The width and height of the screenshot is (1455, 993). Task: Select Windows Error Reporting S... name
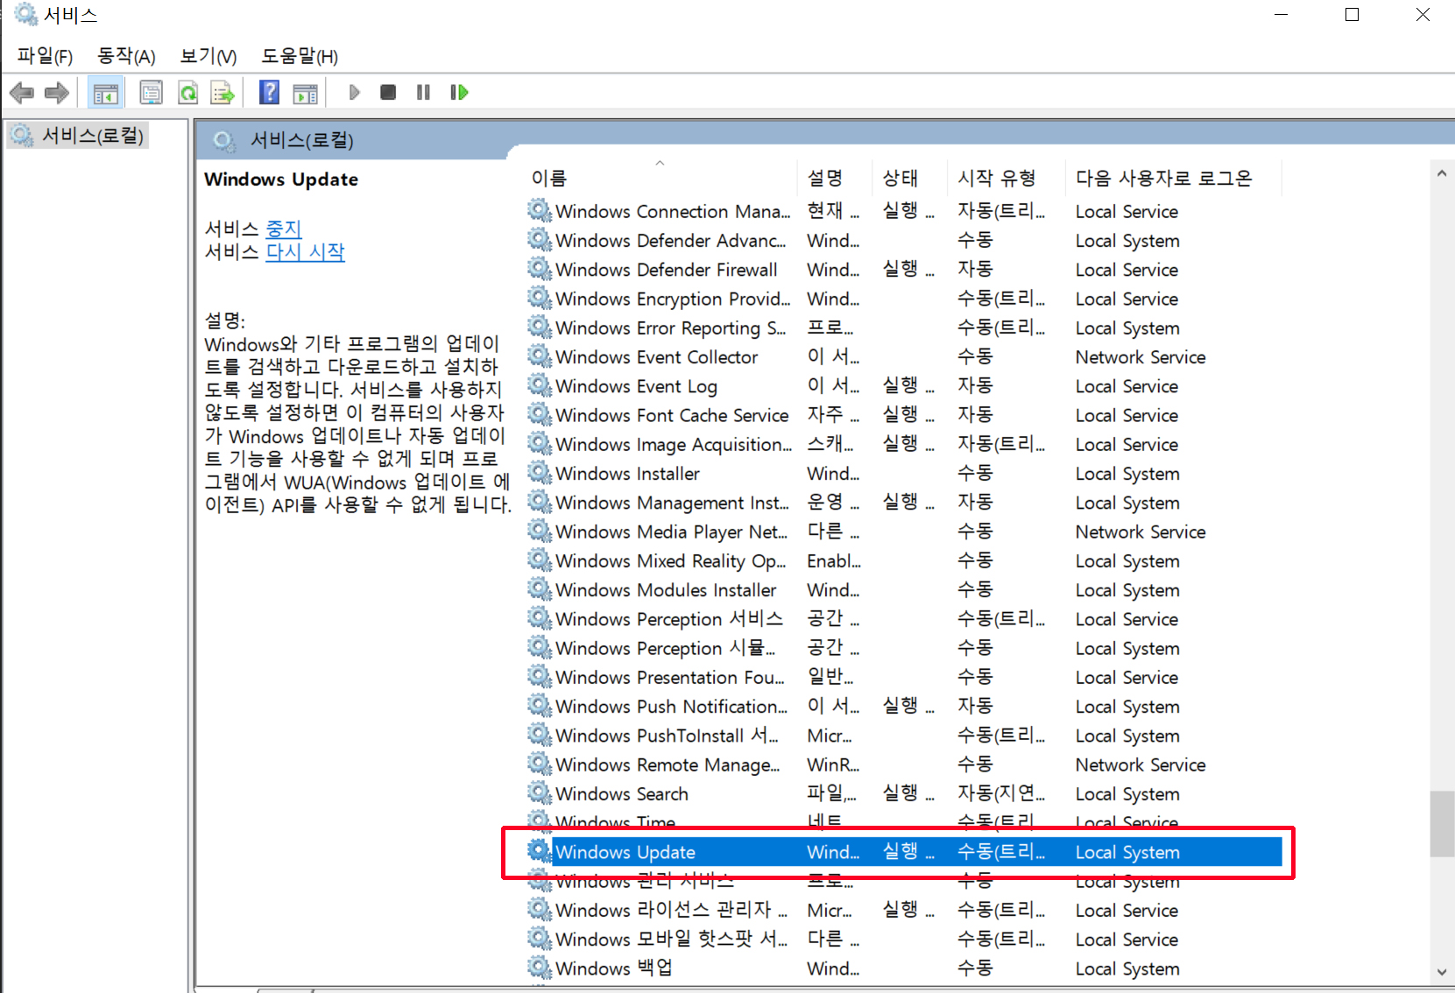click(x=671, y=328)
